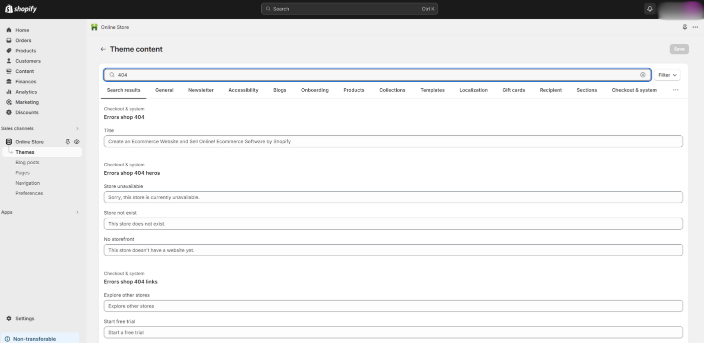The image size is (704, 343).
Task: Click the Marketing target icon
Action: click(9, 102)
